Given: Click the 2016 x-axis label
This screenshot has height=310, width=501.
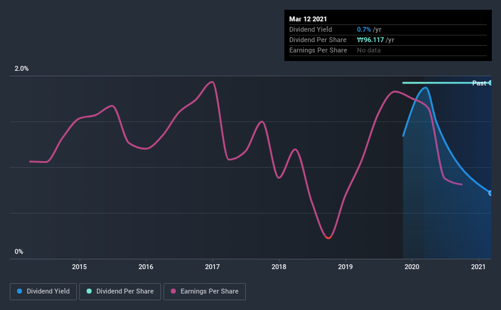Looking at the screenshot, I should 146,267.
